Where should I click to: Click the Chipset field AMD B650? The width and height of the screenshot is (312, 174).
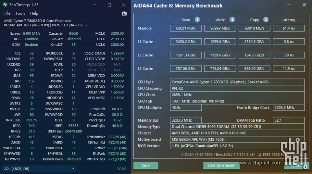tap(237, 133)
